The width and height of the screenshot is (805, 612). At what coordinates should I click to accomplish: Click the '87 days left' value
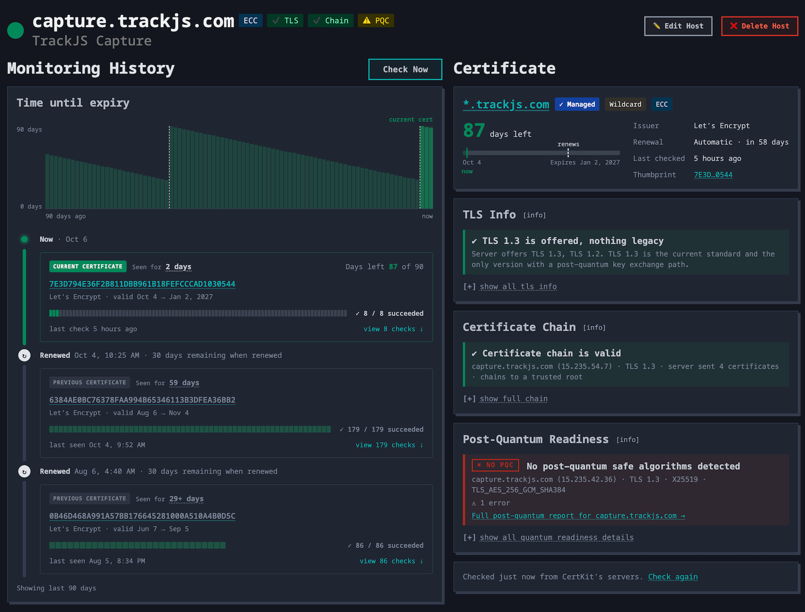[x=497, y=131]
